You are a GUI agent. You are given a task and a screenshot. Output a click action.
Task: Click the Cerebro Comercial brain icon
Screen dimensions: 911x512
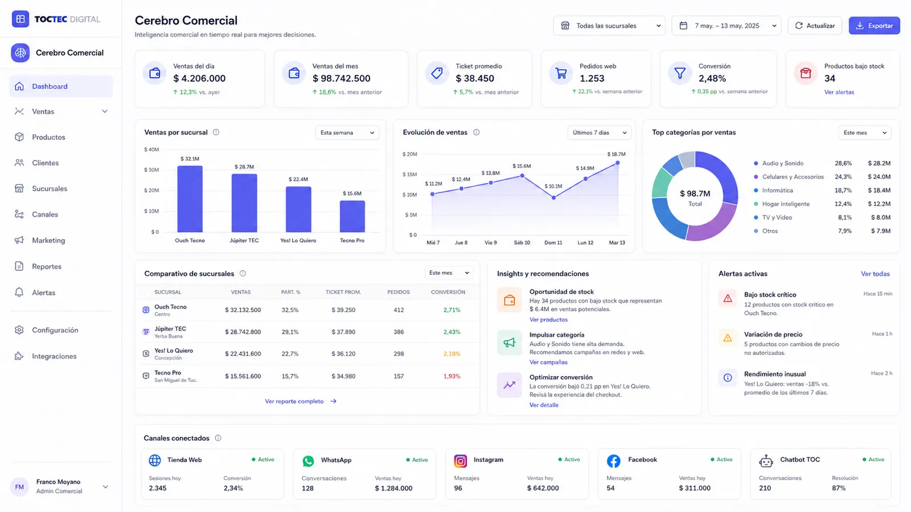click(20, 53)
